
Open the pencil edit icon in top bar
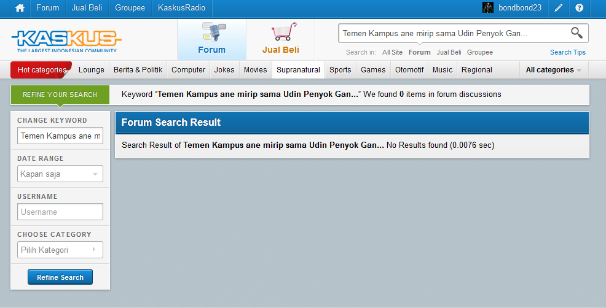click(x=559, y=8)
